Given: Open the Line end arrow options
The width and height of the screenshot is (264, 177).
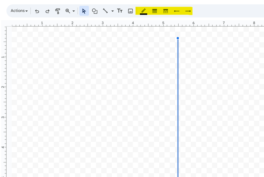Looking at the screenshot, I should pyautogui.click(x=188, y=11).
